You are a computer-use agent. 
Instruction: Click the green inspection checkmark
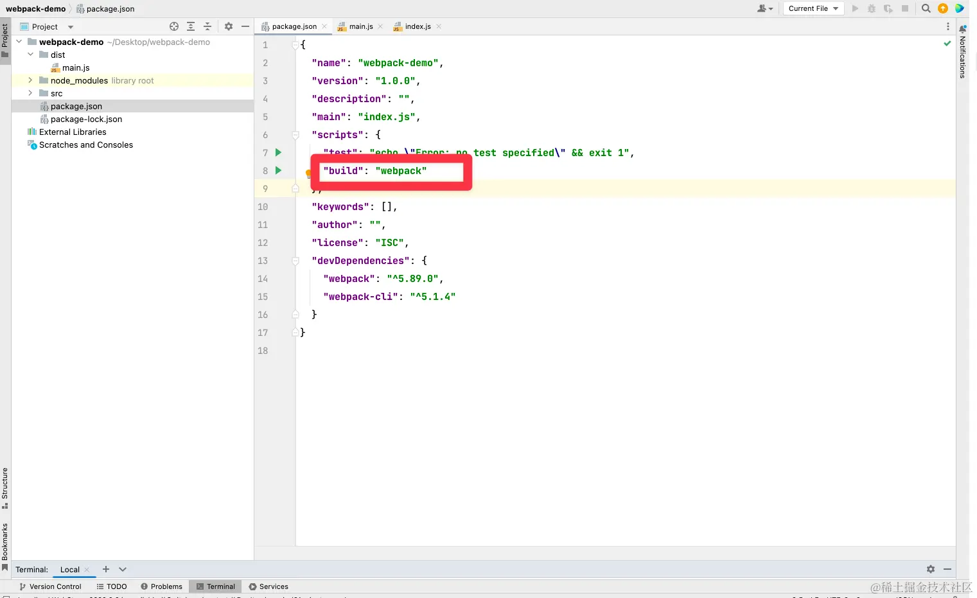point(947,44)
